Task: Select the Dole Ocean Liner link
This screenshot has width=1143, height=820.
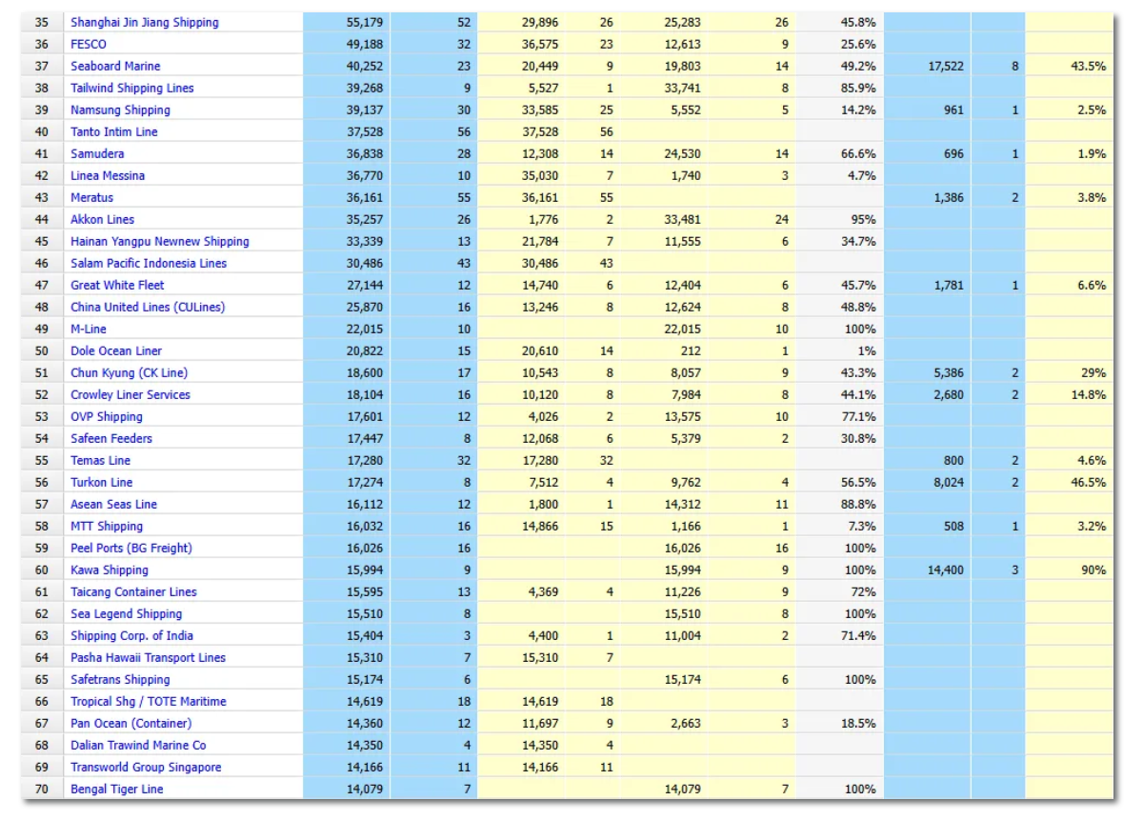Action: pyautogui.click(x=116, y=350)
